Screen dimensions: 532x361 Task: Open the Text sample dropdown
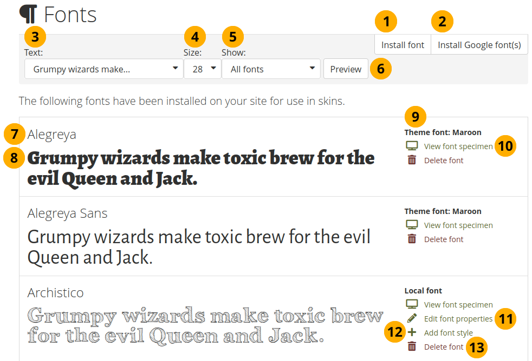coord(103,69)
